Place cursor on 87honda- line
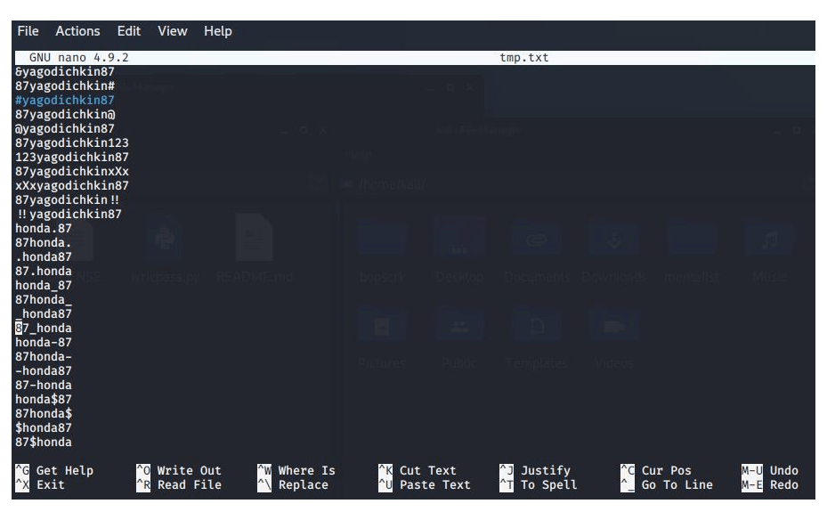 [44, 356]
